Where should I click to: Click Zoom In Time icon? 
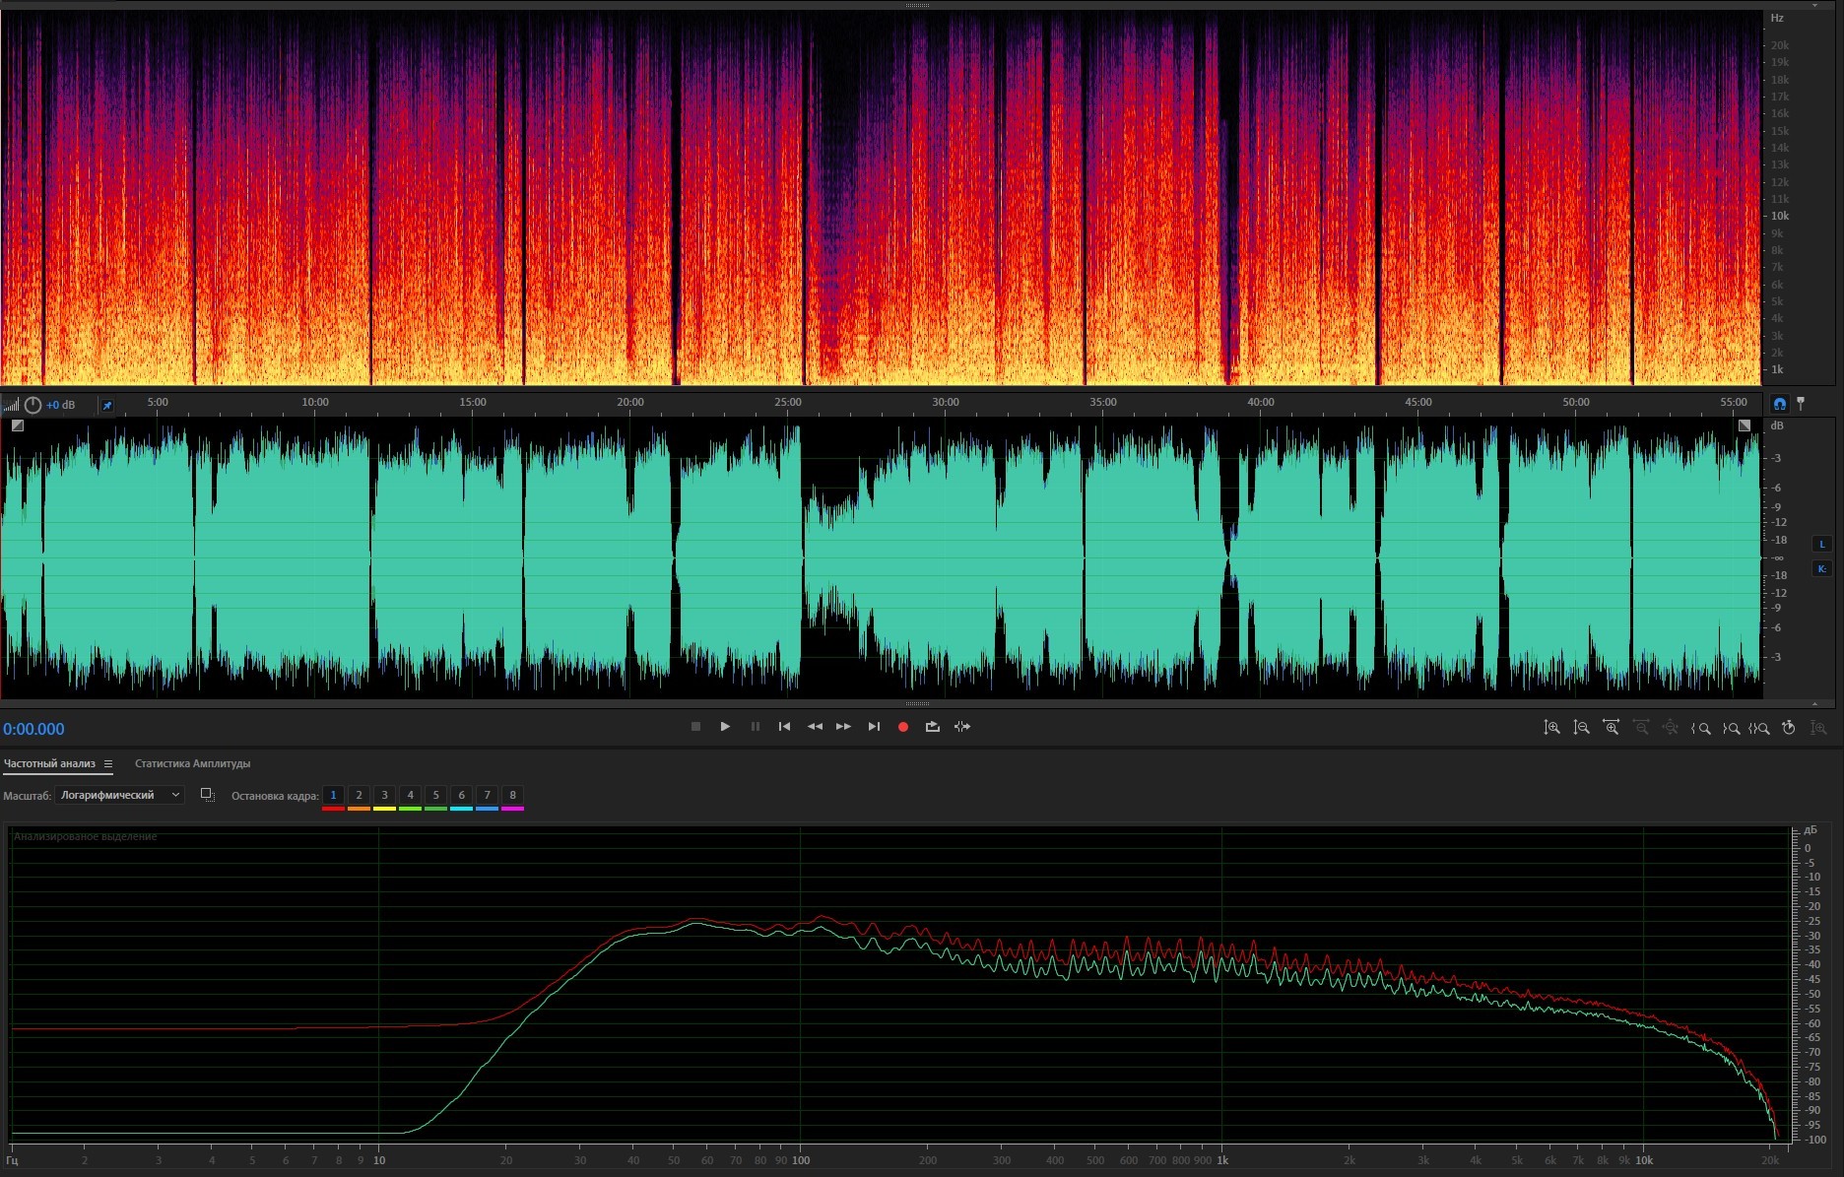point(1611,728)
